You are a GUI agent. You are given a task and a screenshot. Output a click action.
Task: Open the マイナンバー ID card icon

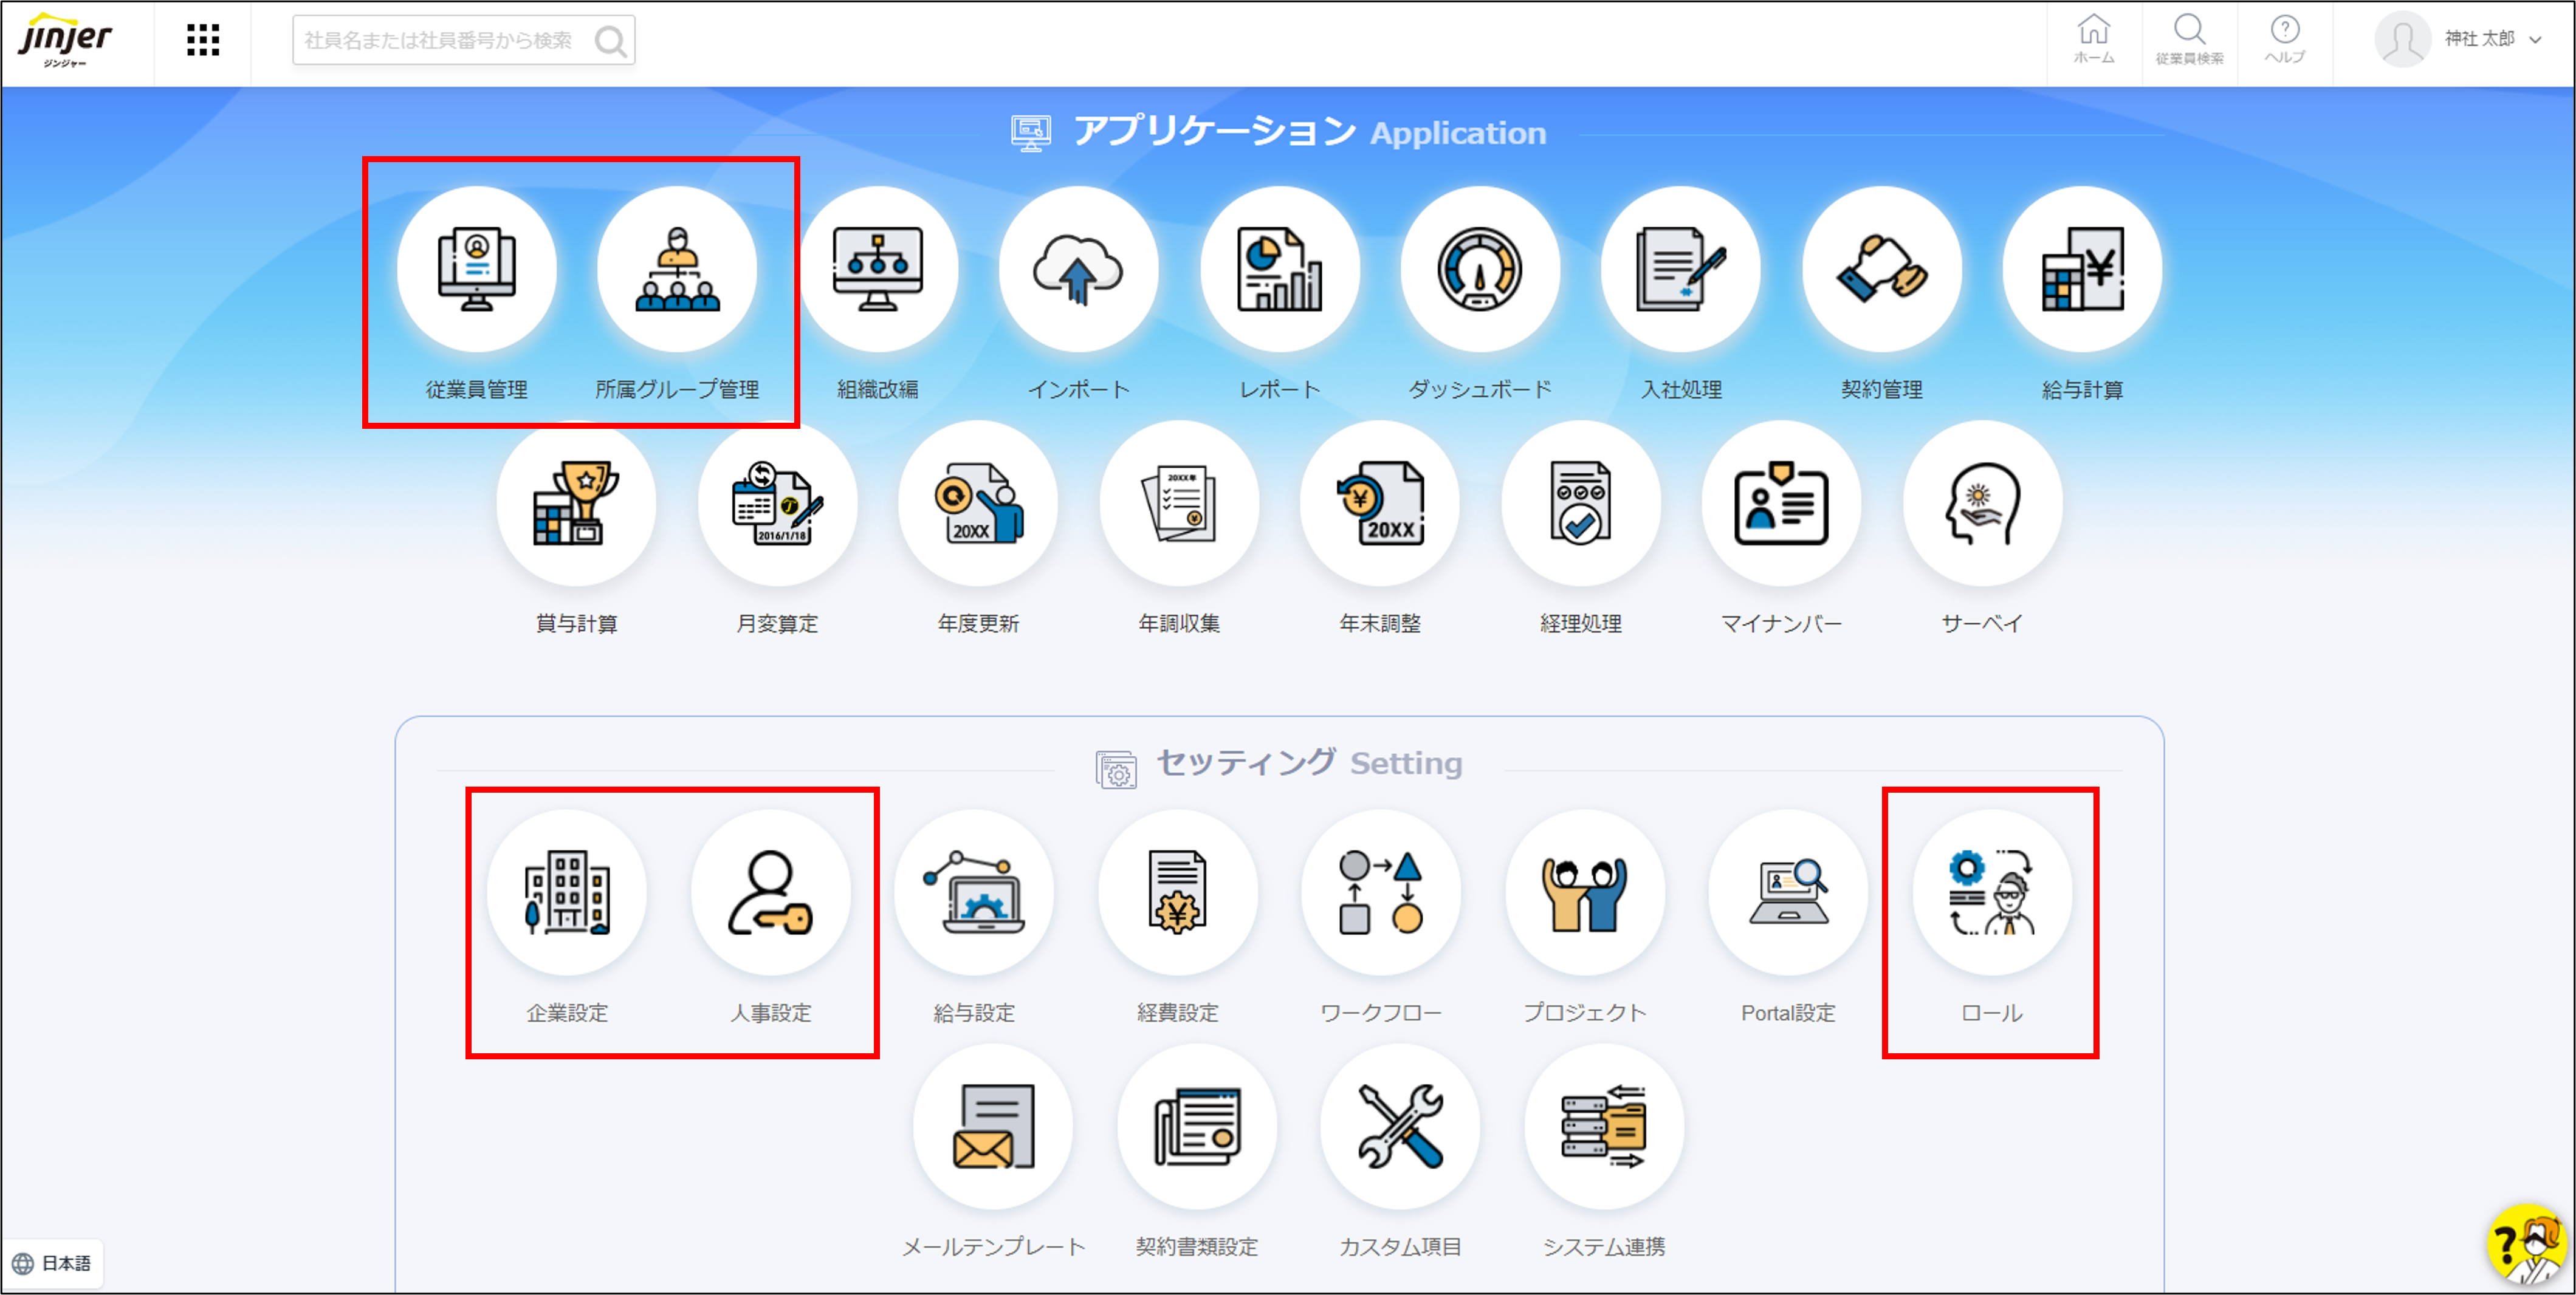(1780, 504)
